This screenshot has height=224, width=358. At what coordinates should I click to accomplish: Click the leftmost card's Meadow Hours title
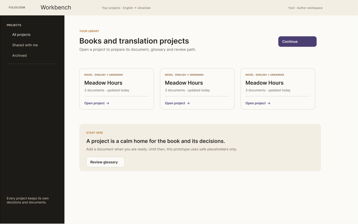[103, 83]
